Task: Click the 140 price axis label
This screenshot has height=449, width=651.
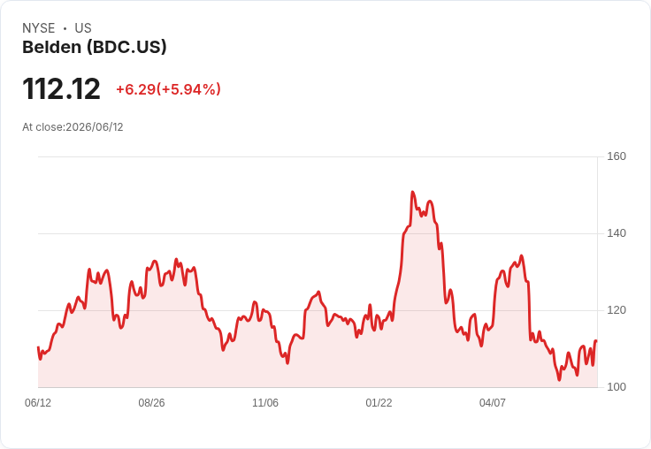Action: (617, 233)
